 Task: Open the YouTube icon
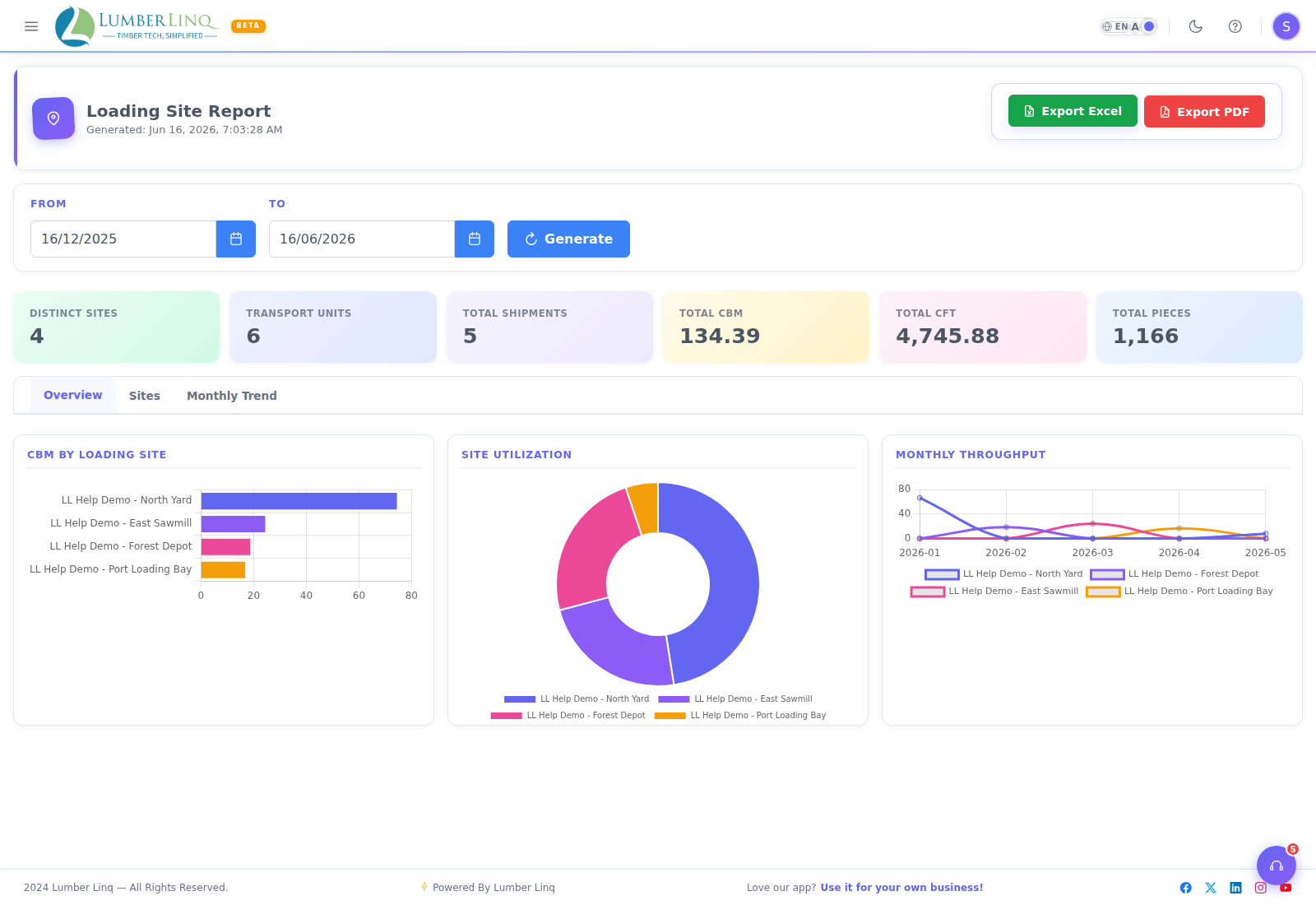(x=1286, y=888)
